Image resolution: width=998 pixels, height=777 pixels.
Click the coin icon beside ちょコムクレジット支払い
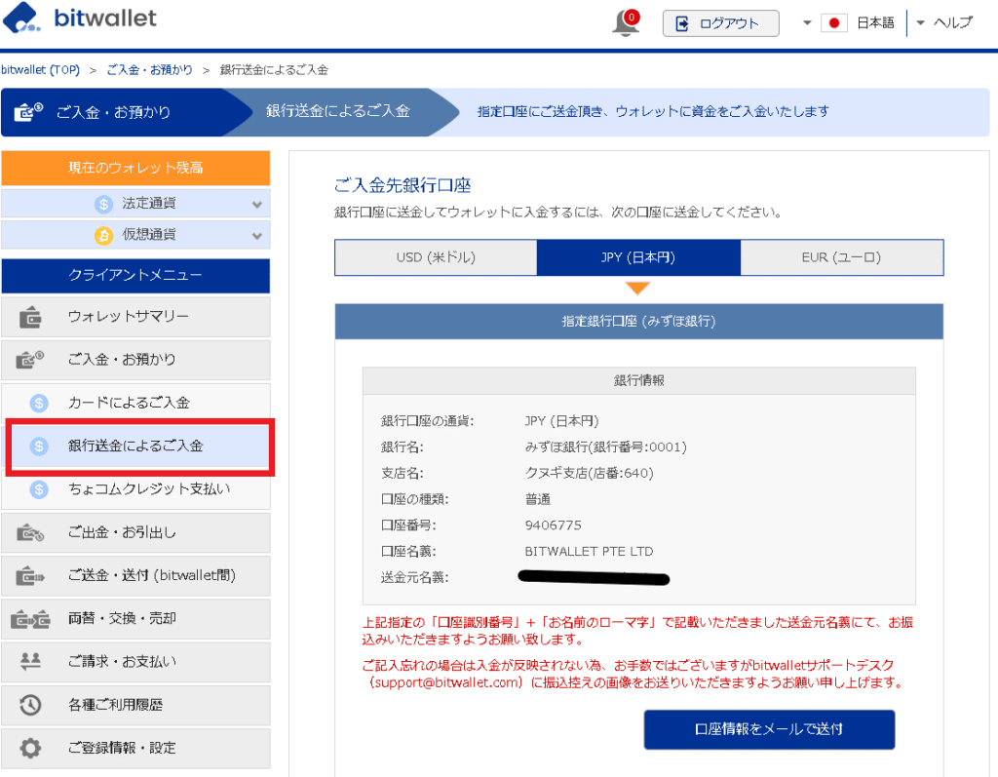[39, 489]
